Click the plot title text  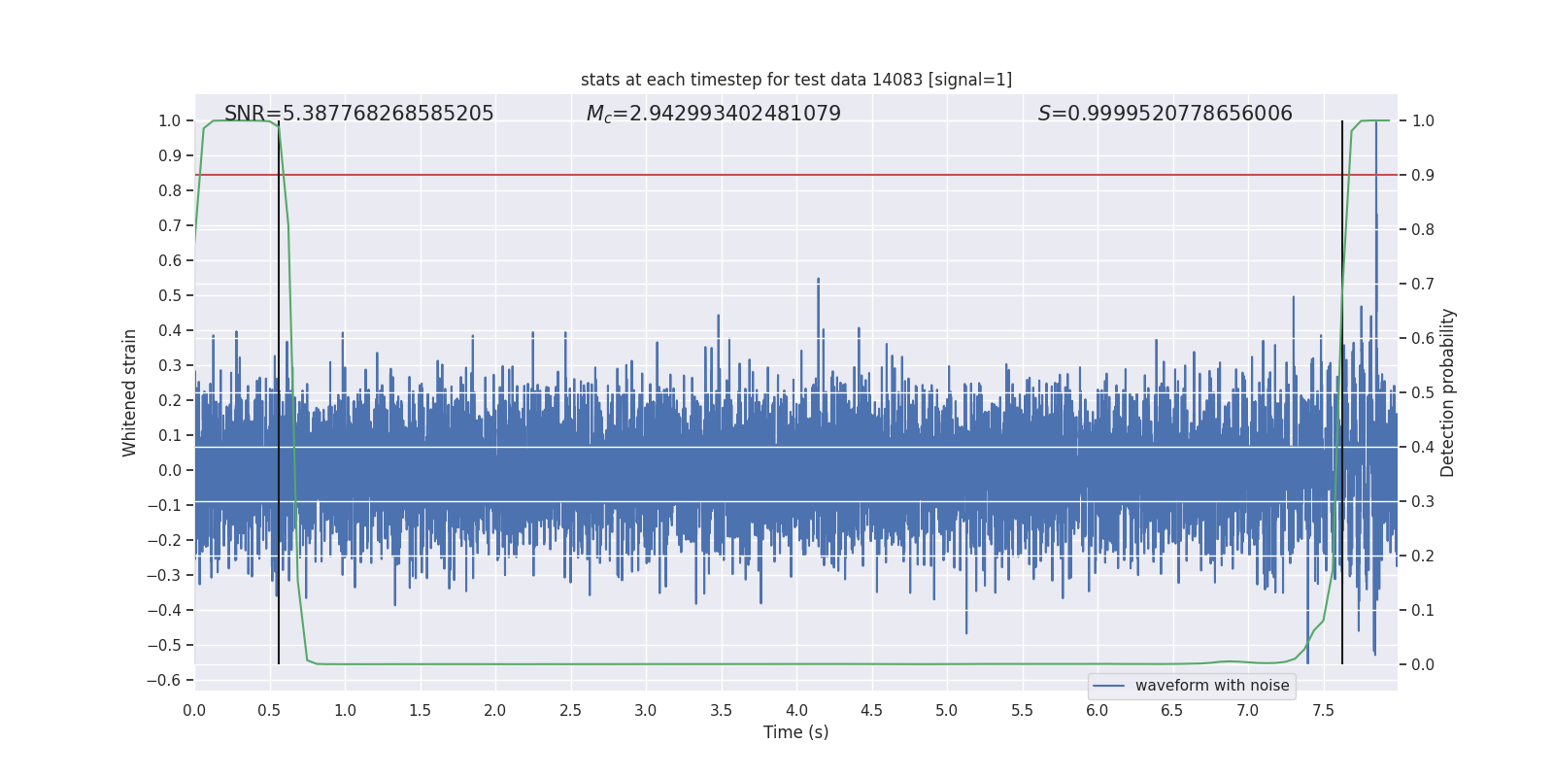tap(795, 80)
